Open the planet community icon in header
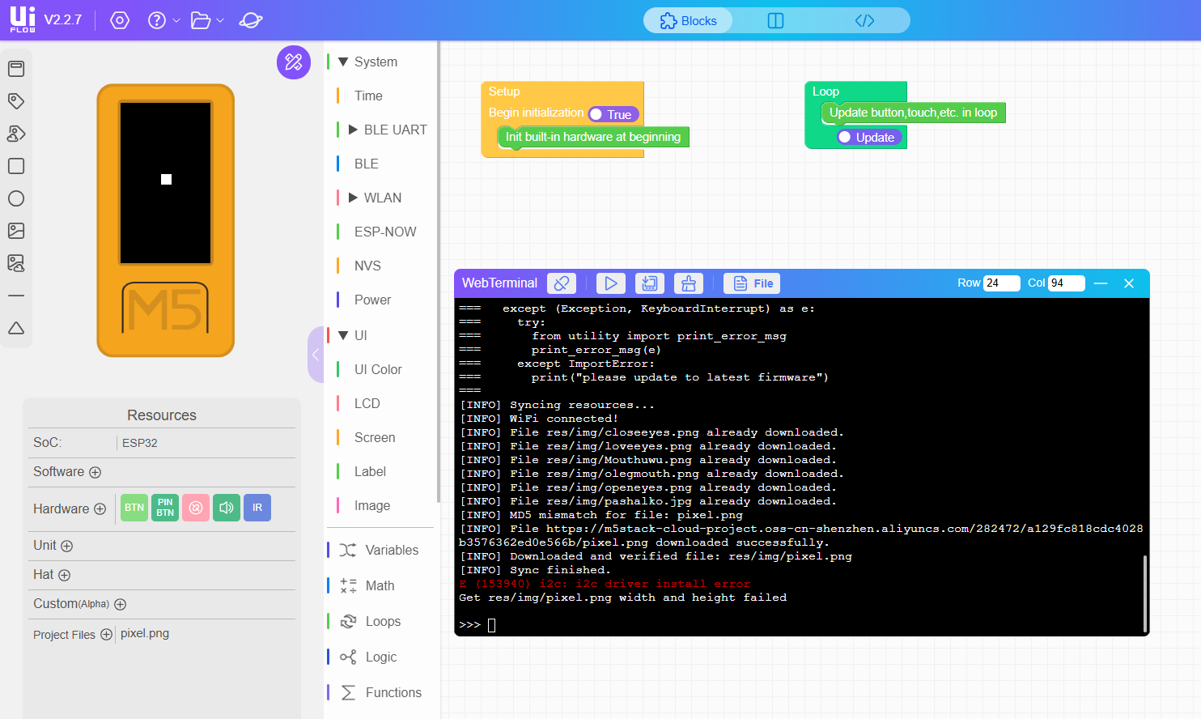Image resolution: width=1201 pixels, height=719 pixels. [x=251, y=20]
